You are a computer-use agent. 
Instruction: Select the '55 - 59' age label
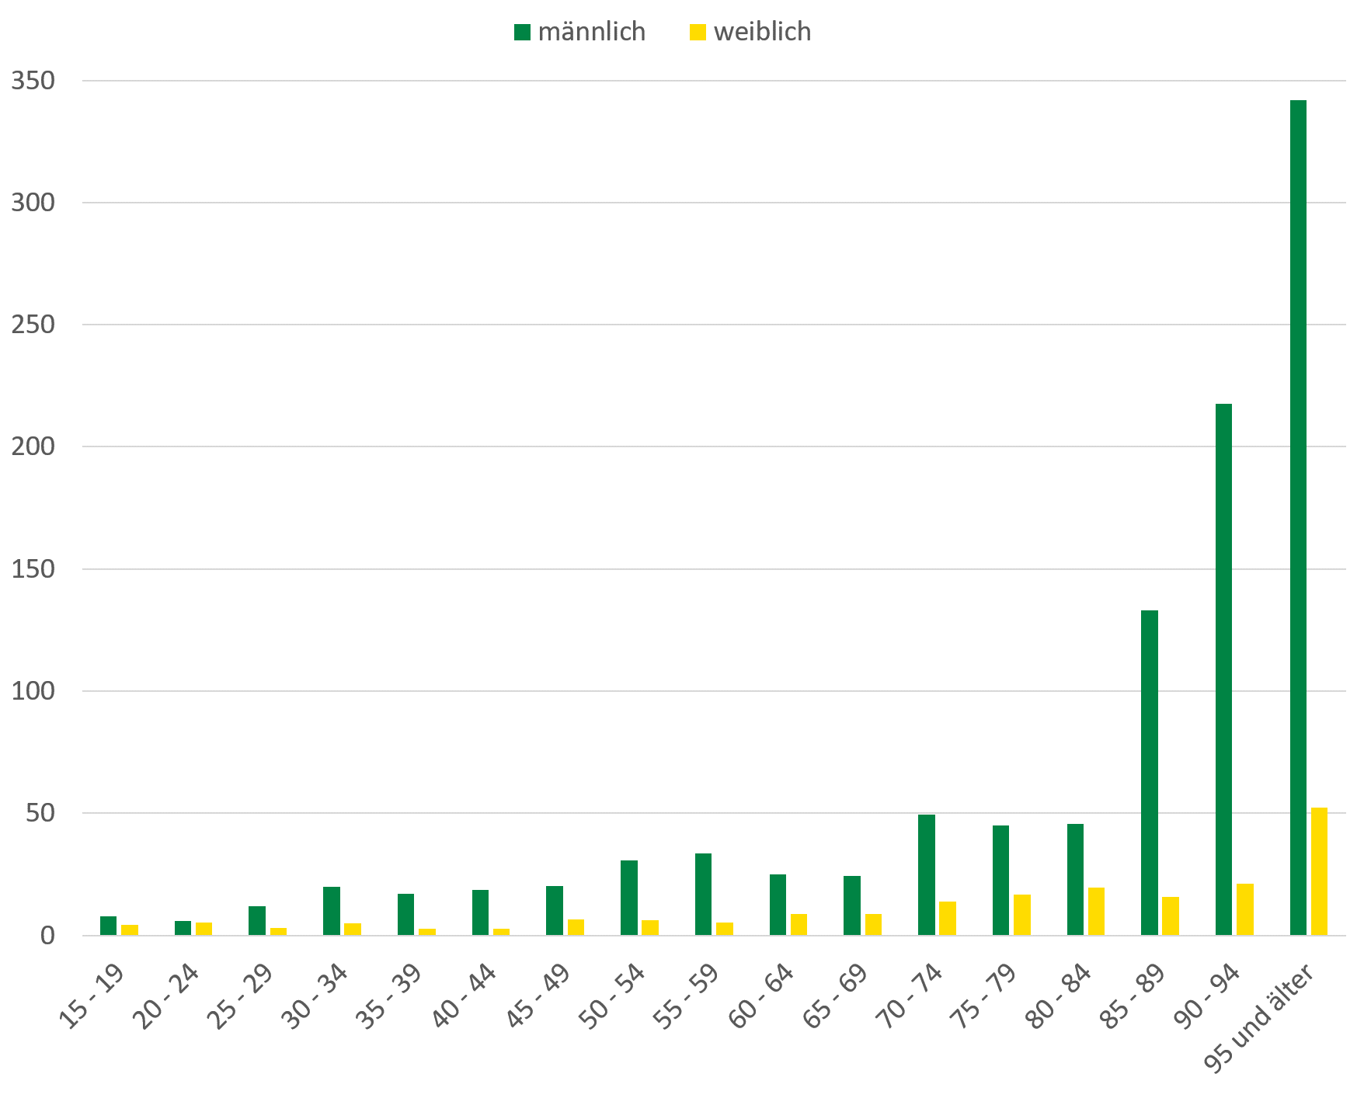(687, 996)
